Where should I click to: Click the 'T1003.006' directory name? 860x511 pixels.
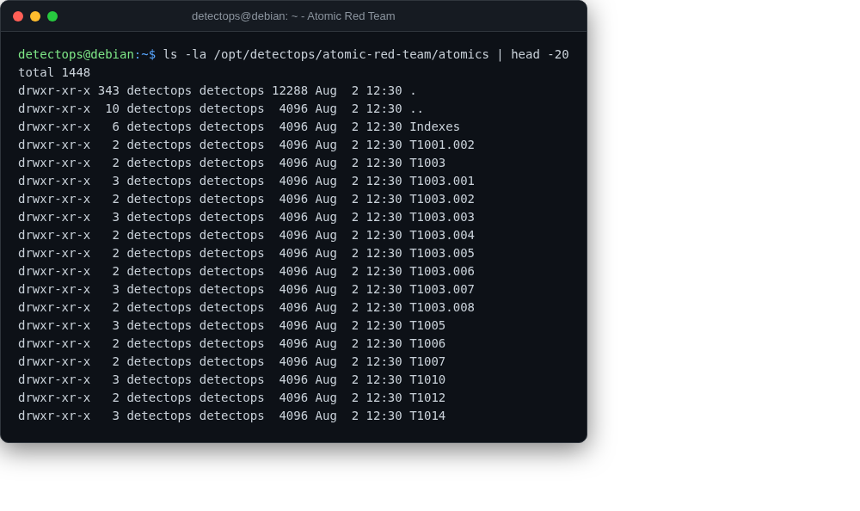pos(442,272)
